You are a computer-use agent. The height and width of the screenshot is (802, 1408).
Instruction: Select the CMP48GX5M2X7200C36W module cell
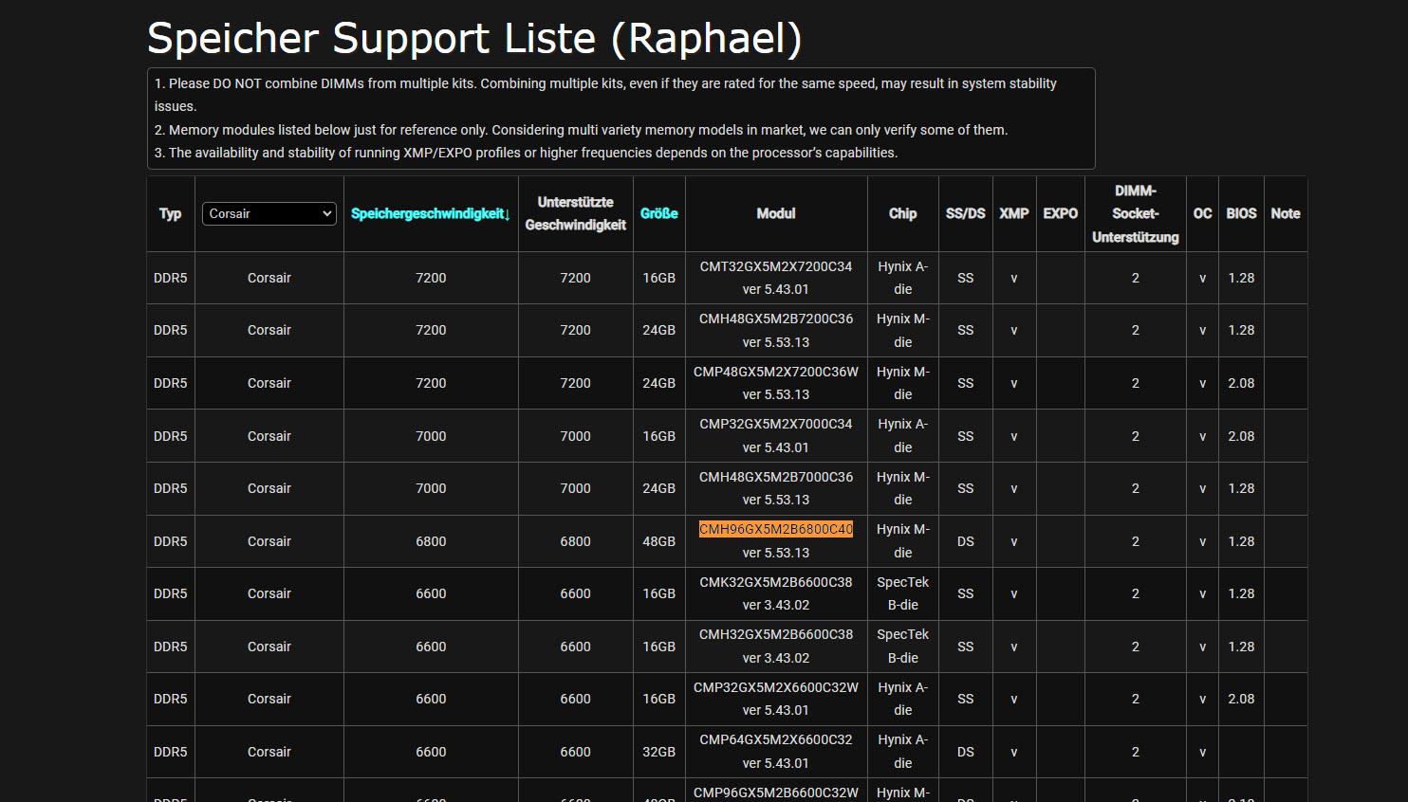(776, 383)
